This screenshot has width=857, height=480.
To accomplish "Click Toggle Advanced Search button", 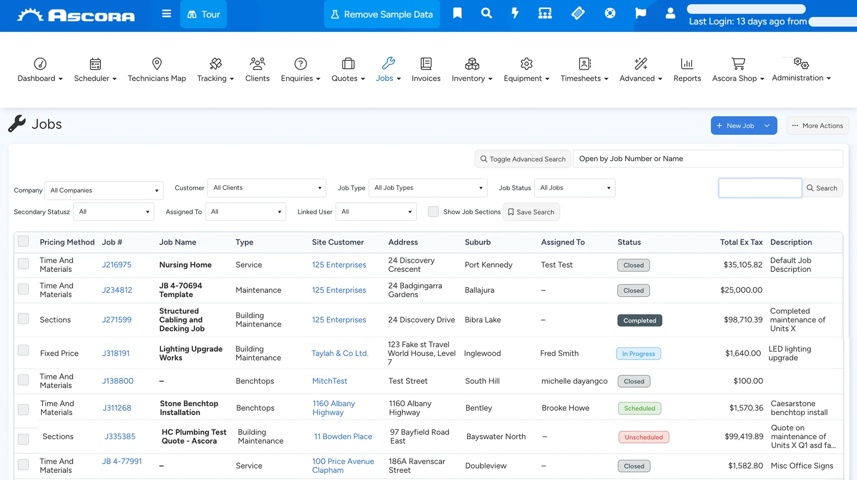I will (523, 159).
